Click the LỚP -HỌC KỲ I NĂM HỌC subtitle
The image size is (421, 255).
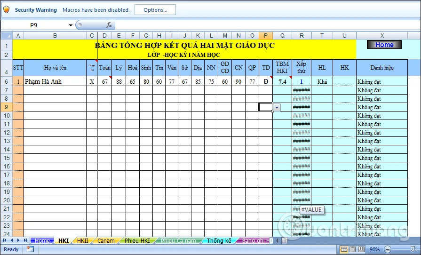[184, 55]
